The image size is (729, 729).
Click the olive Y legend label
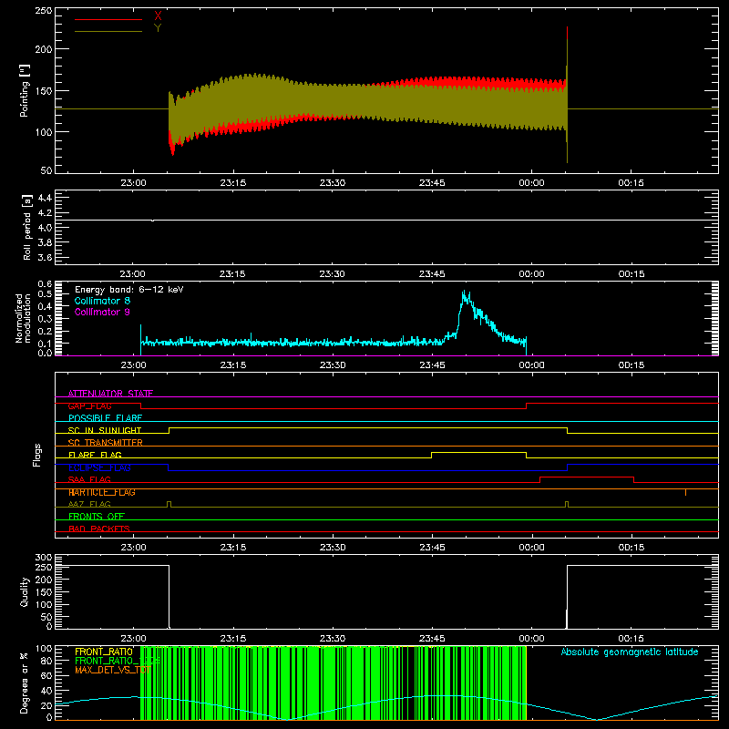pos(158,28)
